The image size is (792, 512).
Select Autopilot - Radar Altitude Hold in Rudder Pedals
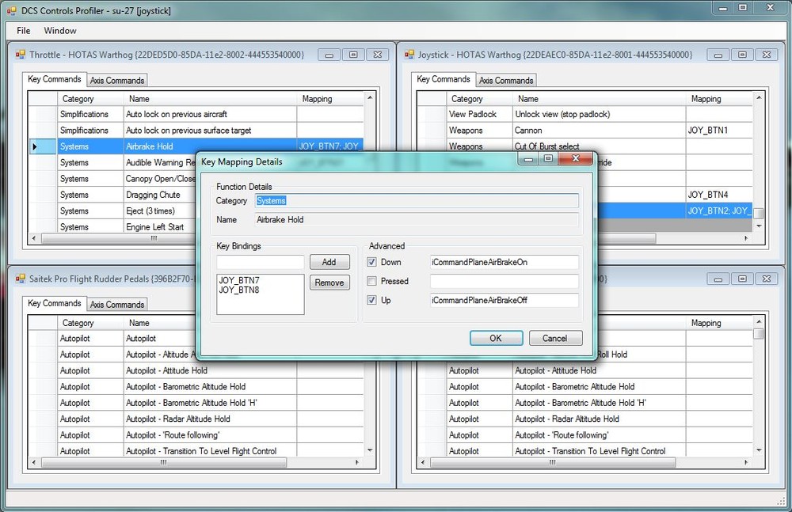pos(196,419)
